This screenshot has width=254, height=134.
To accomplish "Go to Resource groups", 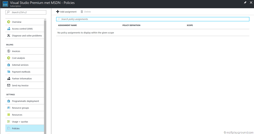I will (25, 108).
